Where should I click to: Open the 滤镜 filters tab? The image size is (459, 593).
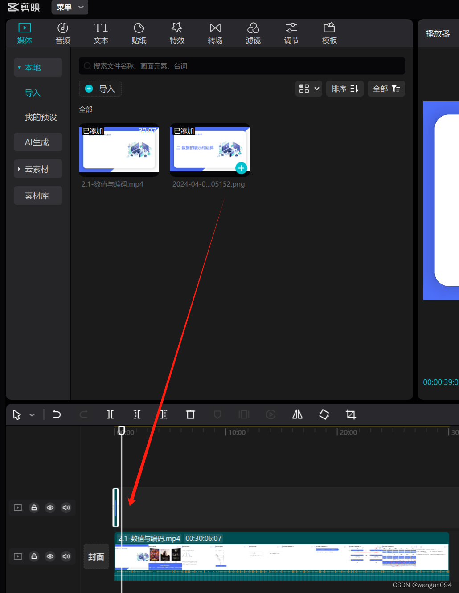pyautogui.click(x=253, y=34)
